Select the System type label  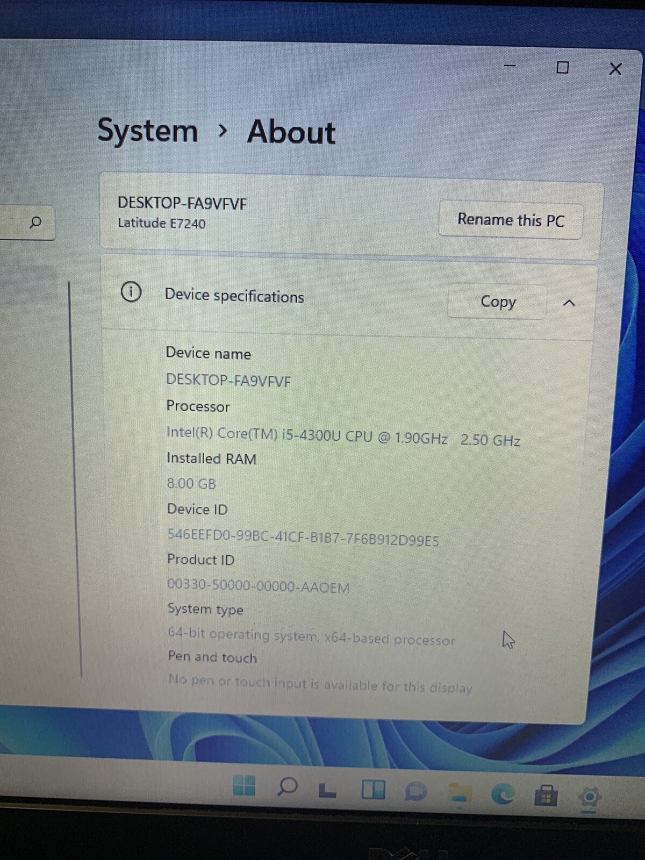click(205, 609)
